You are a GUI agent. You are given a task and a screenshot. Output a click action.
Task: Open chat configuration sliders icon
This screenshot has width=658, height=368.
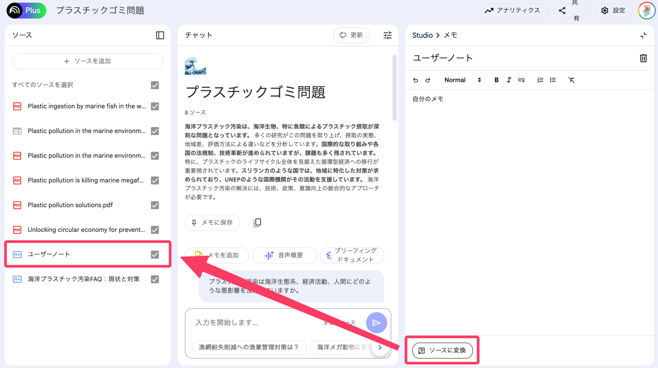(387, 35)
